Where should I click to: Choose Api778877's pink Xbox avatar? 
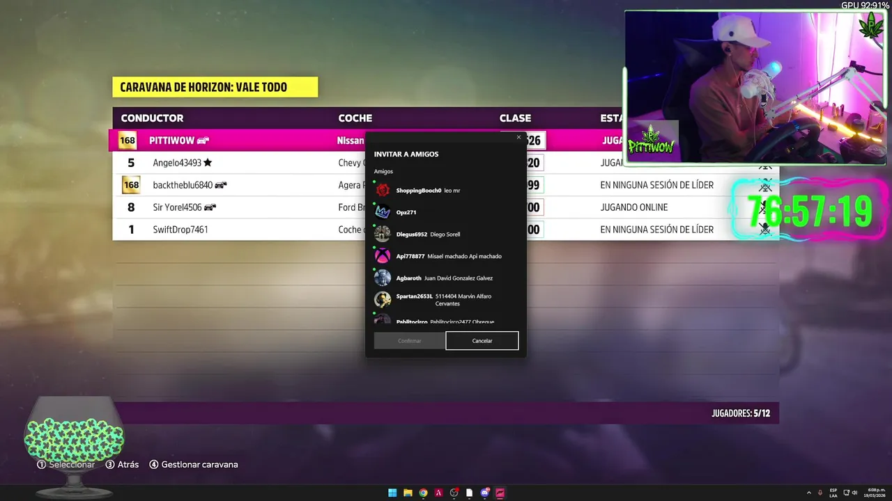[383, 256]
